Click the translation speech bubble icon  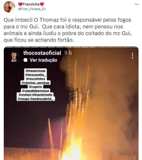click(26, 60)
